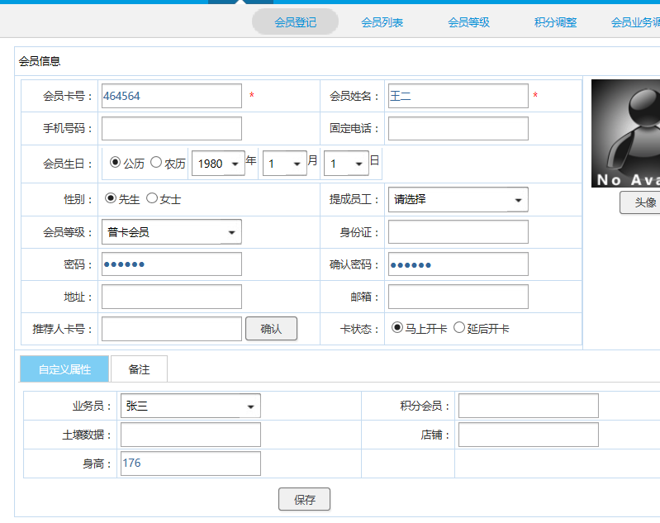The image size is (660, 523).
Task: Open the partially visible 会员业务 tab
Action: (635, 22)
